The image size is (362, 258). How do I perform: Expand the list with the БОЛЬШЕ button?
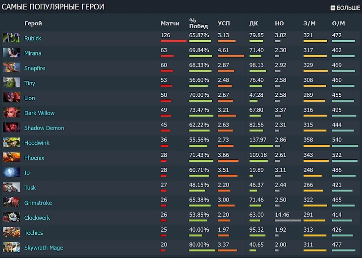pos(345,8)
